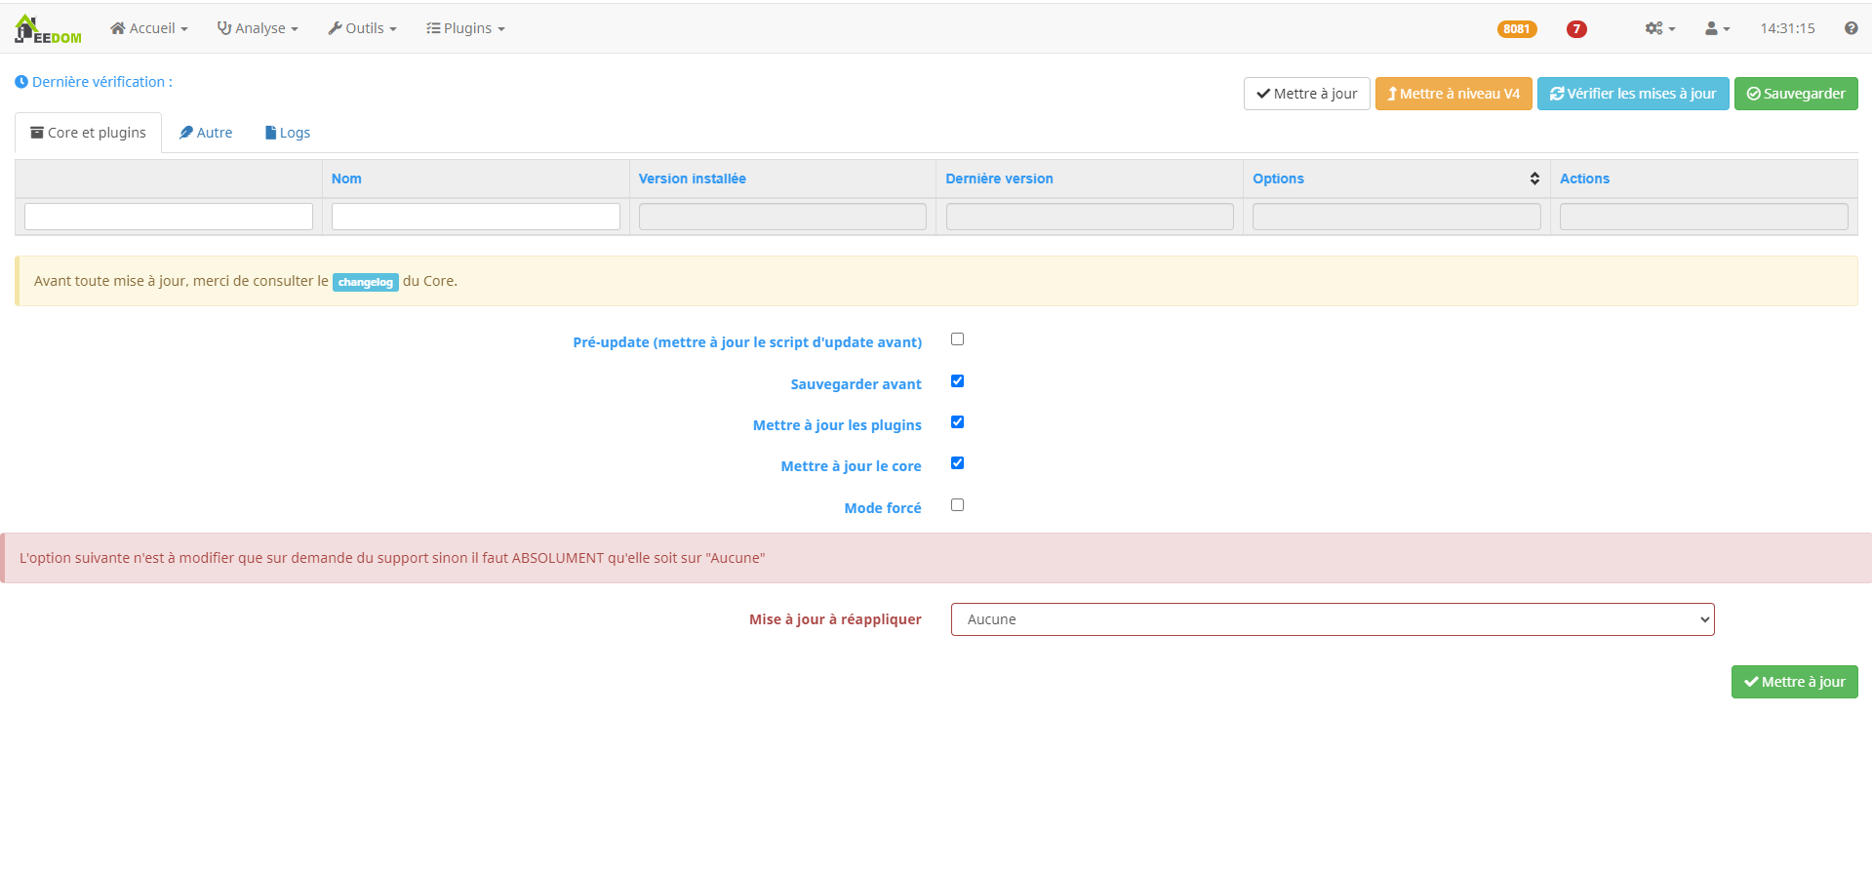Click the Options filter field
Image resolution: width=1872 pixels, height=874 pixels.
1397,217
